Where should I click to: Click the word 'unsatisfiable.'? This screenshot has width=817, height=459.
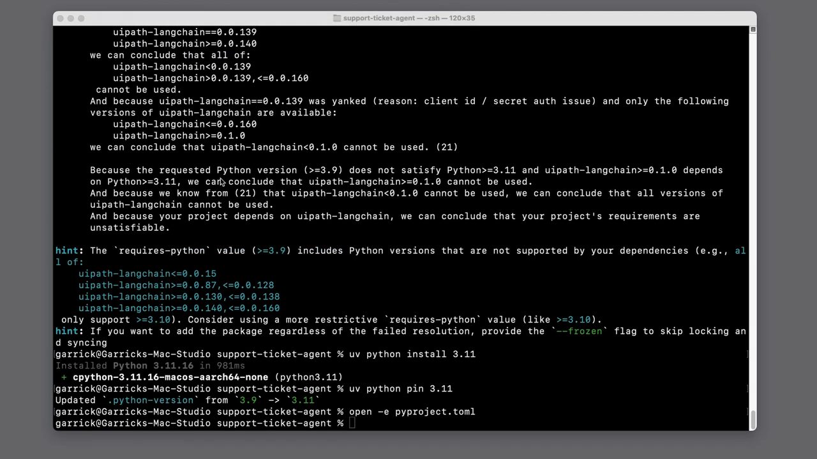pos(130,228)
